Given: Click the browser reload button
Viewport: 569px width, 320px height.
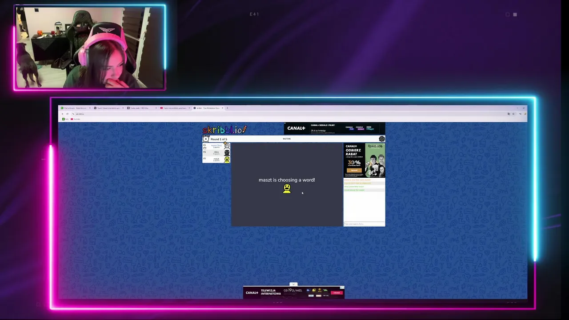Looking at the screenshot, I should [67, 114].
